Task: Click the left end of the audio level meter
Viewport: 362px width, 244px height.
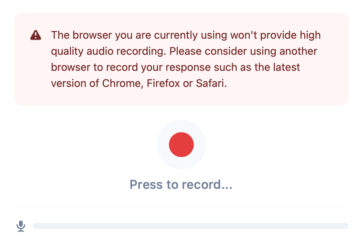Action: [x=36, y=226]
